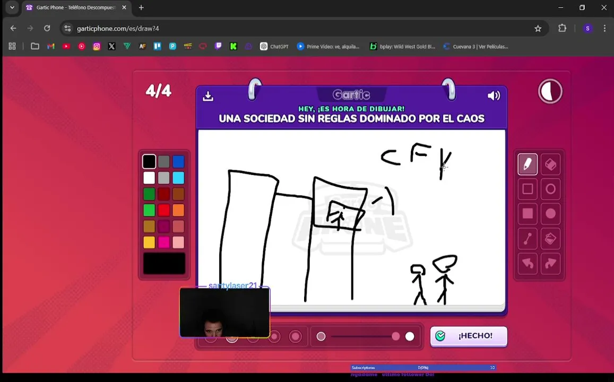This screenshot has width=614, height=382.
Task: Open the Gmail bookmark
Action: tap(51, 46)
